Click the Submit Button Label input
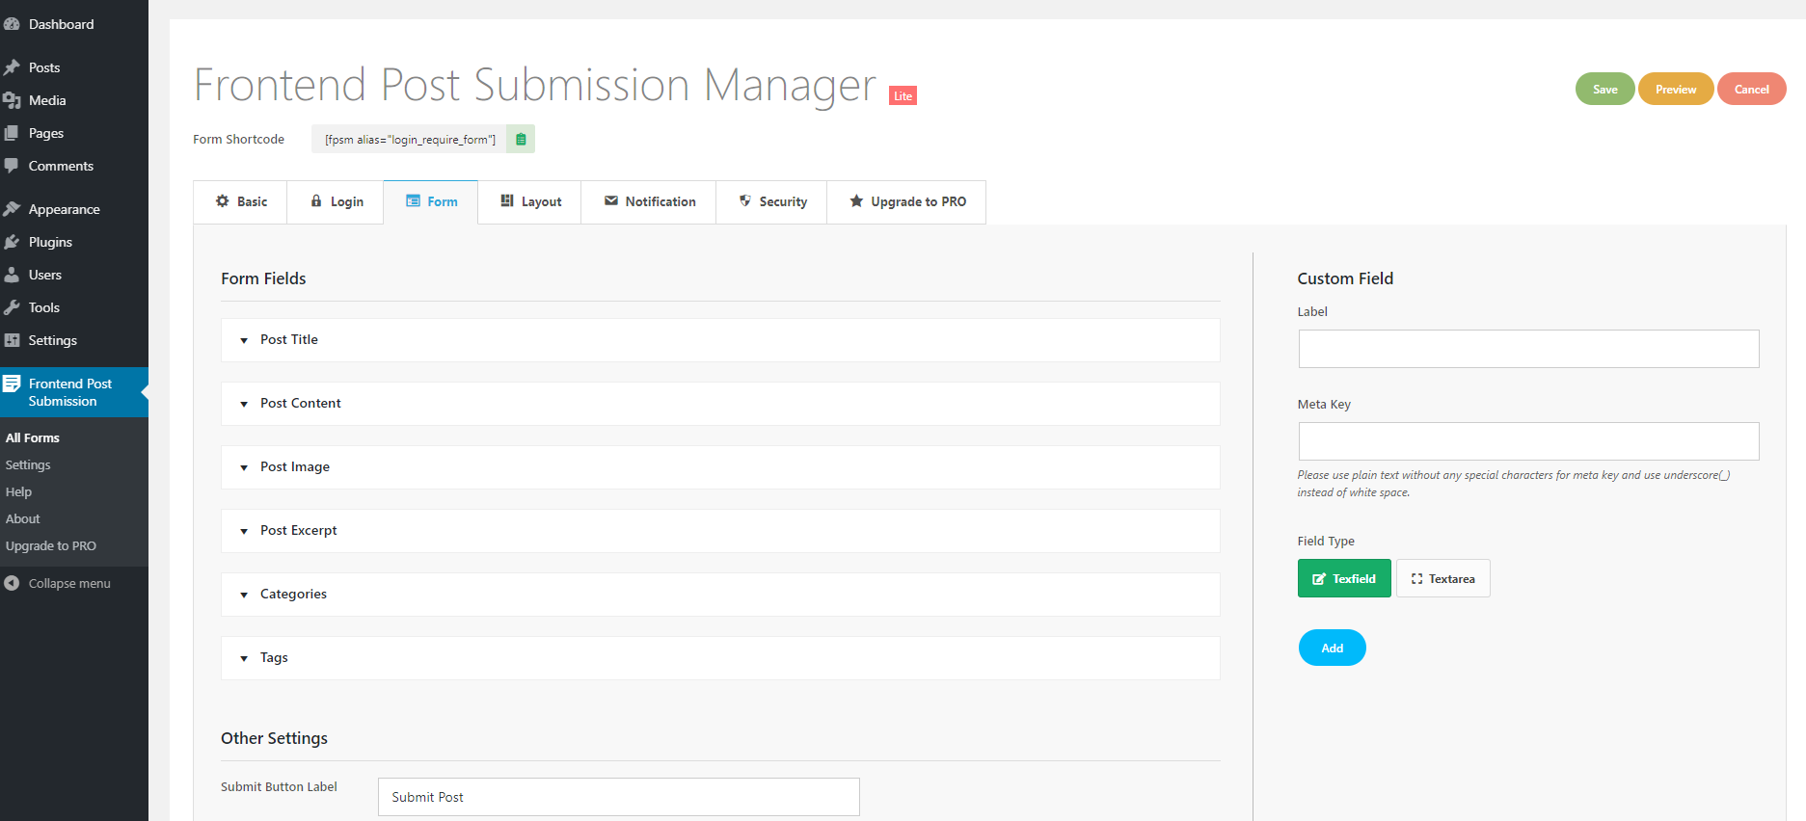The image size is (1806, 821). 619,797
